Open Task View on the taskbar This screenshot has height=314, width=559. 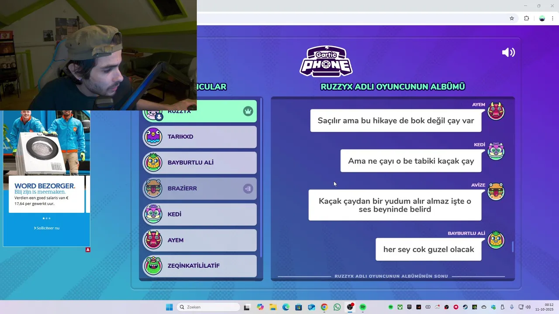[x=247, y=307]
